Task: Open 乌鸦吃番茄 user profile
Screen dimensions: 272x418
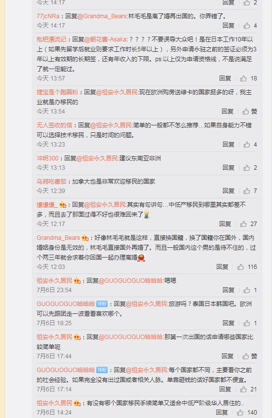Action: tap(51, 182)
